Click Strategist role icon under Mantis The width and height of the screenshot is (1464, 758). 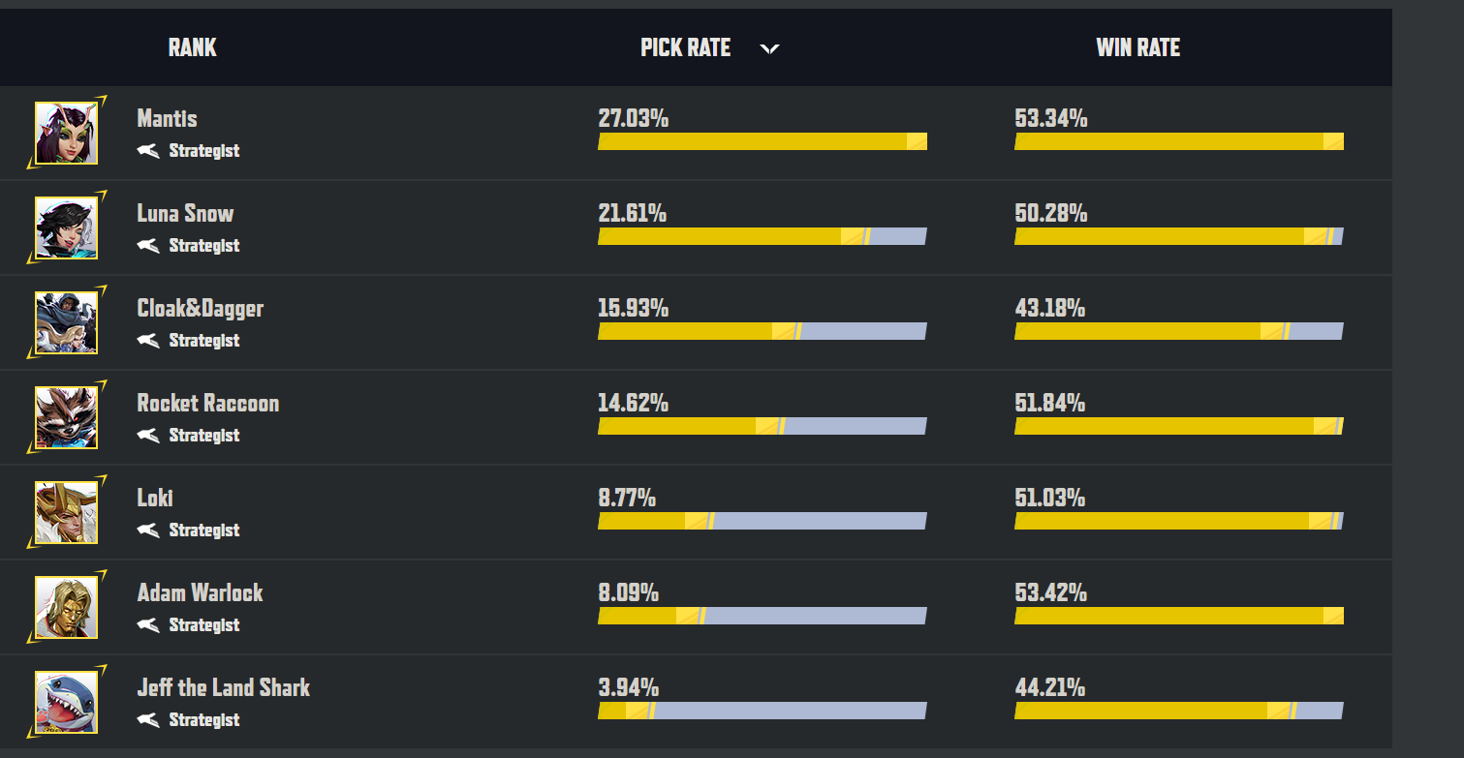147,150
